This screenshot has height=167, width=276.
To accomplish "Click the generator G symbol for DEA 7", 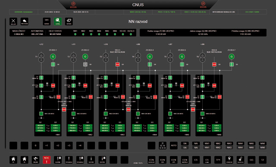I will click(232, 57).
